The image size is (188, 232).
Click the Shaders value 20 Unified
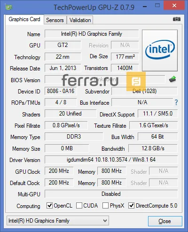(70, 114)
